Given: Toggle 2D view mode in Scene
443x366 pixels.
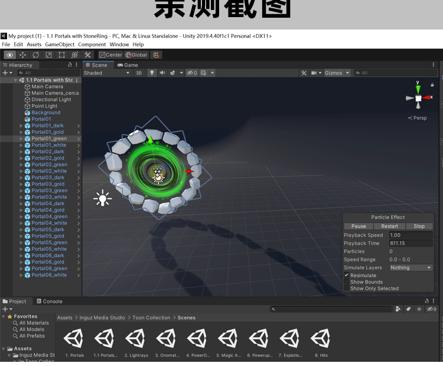Looking at the screenshot, I should [x=139, y=73].
